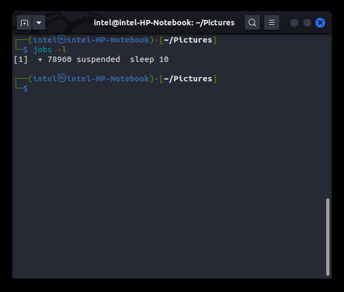This screenshot has width=344, height=292.
Task: Click the empty '$' prompt at the bottom
Action: [x=25, y=88]
